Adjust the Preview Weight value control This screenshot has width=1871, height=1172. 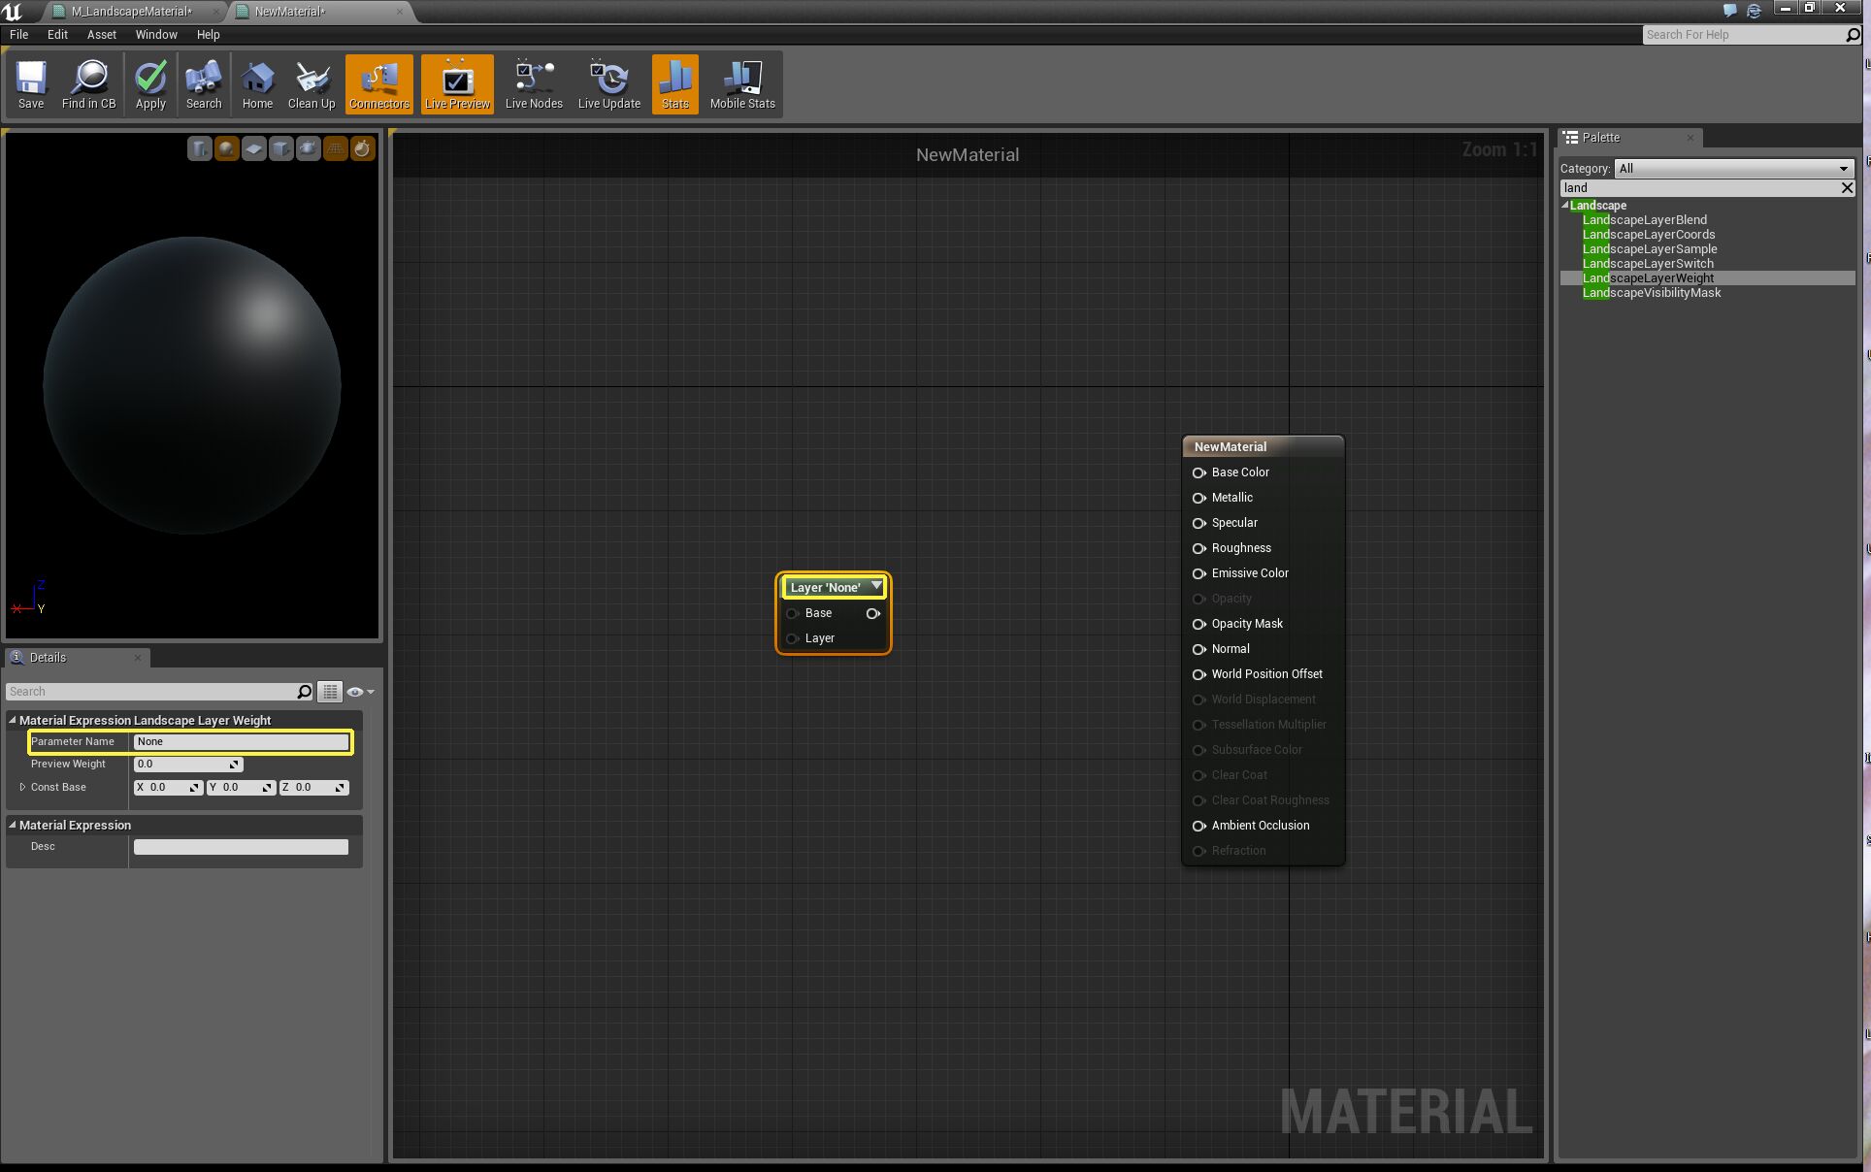(188, 764)
